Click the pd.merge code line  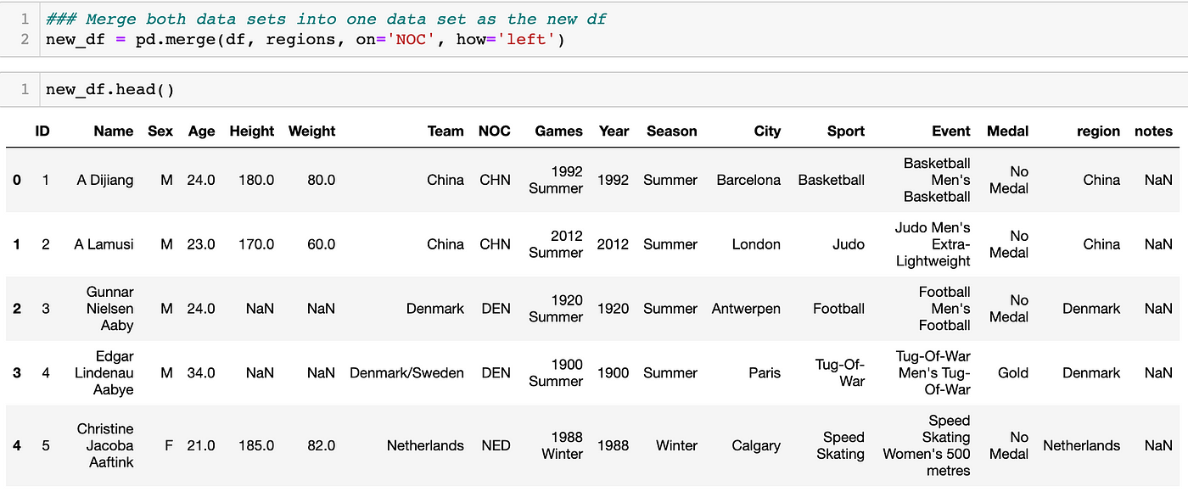(x=305, y=40)
